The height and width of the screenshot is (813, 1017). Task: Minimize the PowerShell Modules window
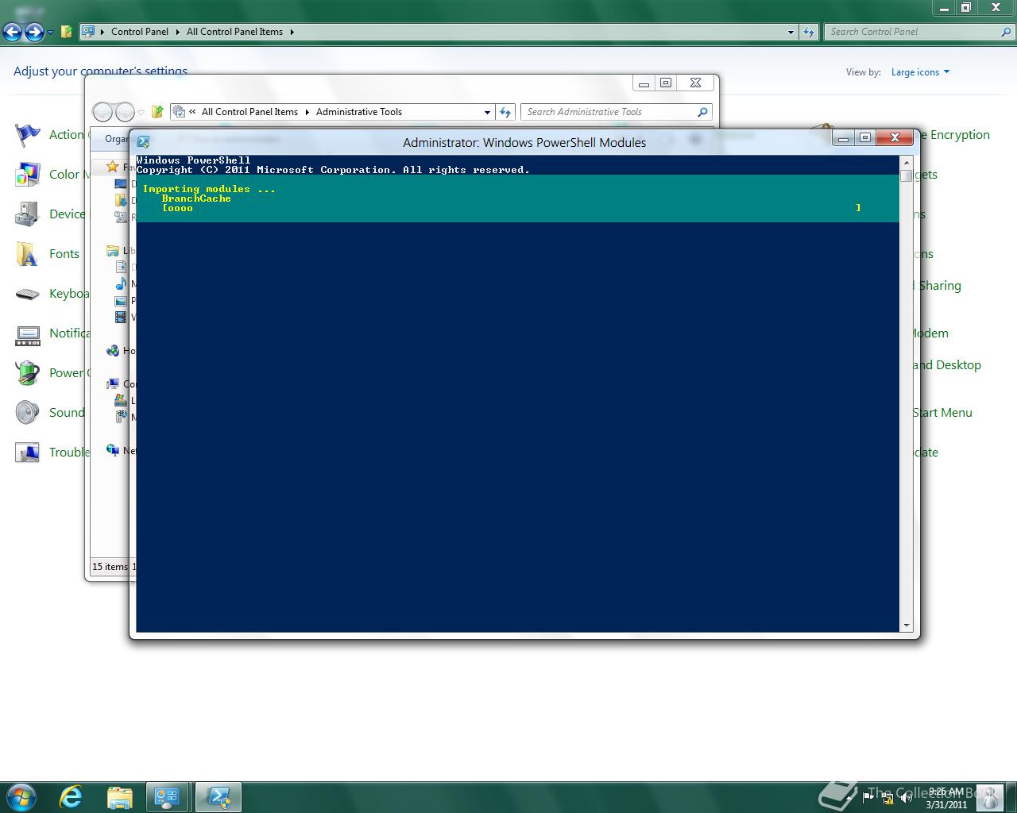pyautogui.click(x=844, y=137)
